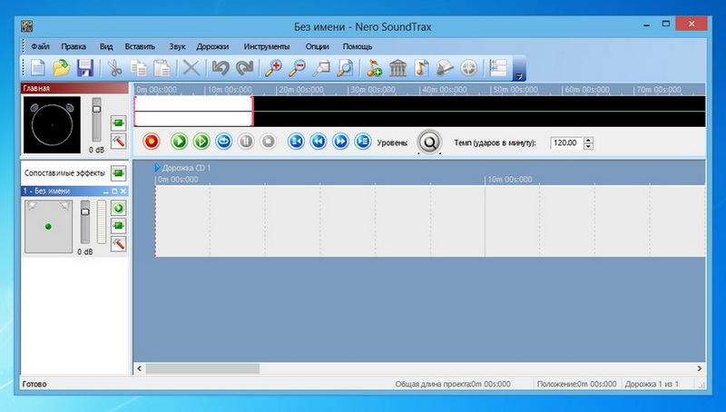Click the scrollbar left arrow
Image resolution: width=726 pixels, height=412 pixels.
click(x=140, y=368)
